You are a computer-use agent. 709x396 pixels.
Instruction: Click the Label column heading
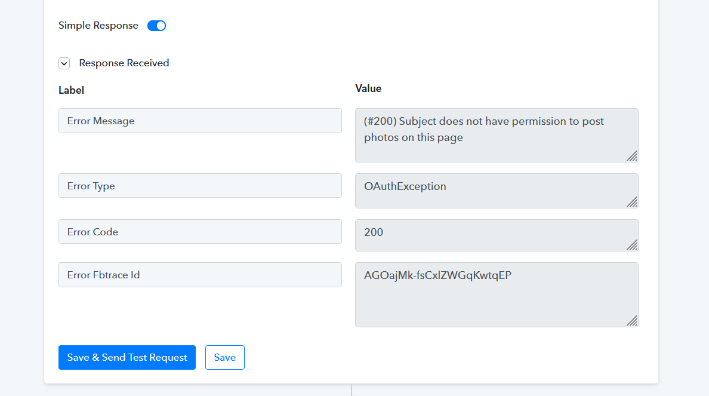pos(72,90)
